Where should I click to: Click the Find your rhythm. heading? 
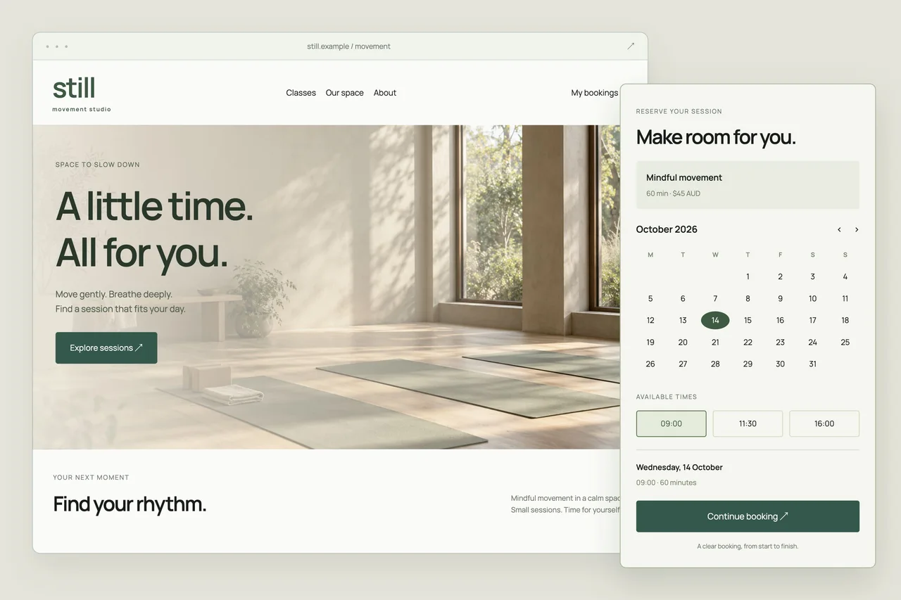pos(130,504)
